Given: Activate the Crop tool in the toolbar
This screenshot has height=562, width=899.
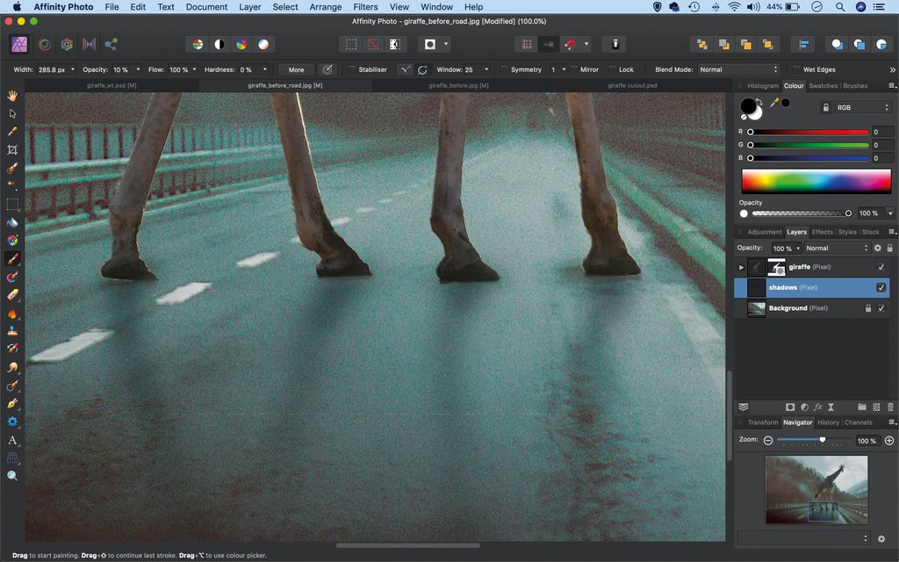Looking at the screenshot, I should 12,149.
